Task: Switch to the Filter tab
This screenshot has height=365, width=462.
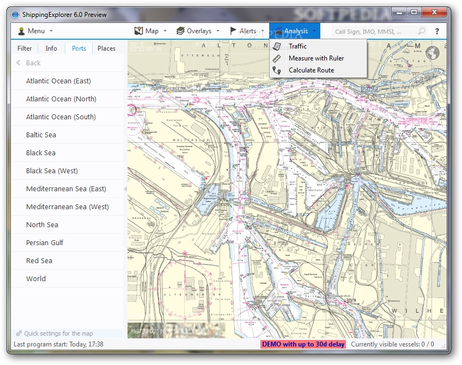Action: coord(25,48)
